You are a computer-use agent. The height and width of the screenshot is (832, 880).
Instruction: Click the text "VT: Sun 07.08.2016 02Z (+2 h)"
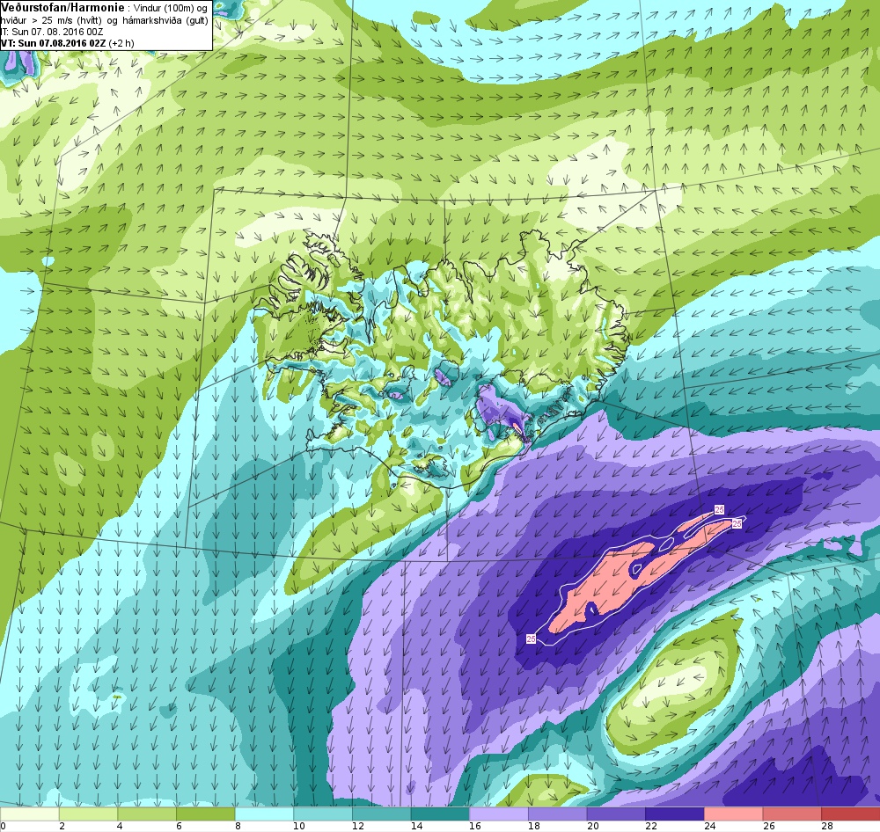pyautogui.click(x=68, y=42)
